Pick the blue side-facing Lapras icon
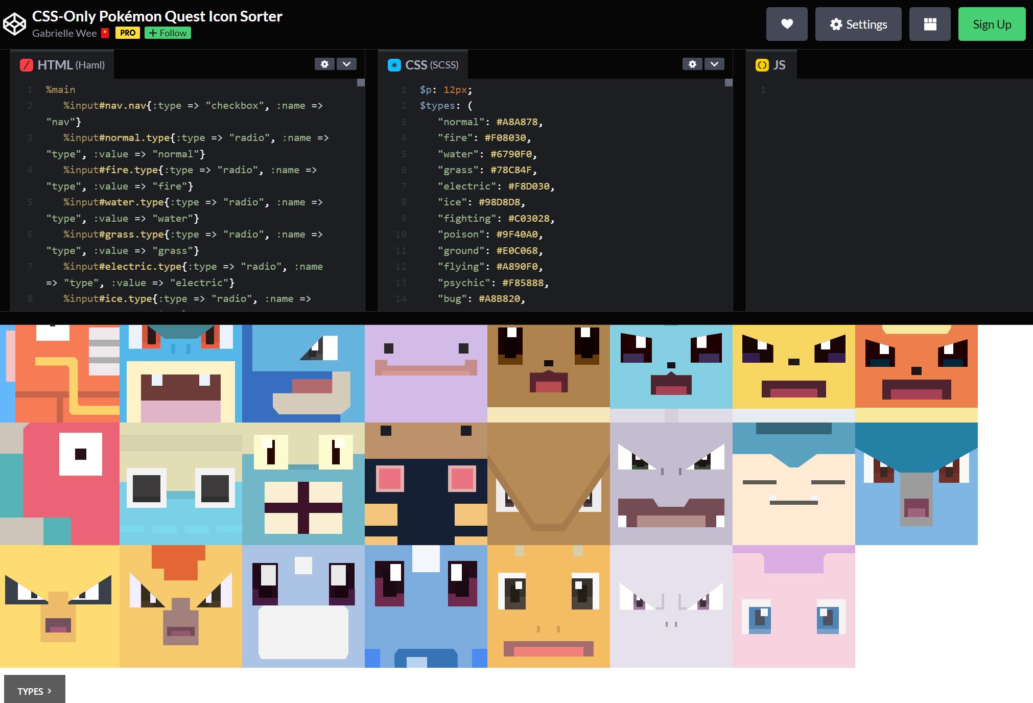This screenshot has width=1033, height=703. 303,373
